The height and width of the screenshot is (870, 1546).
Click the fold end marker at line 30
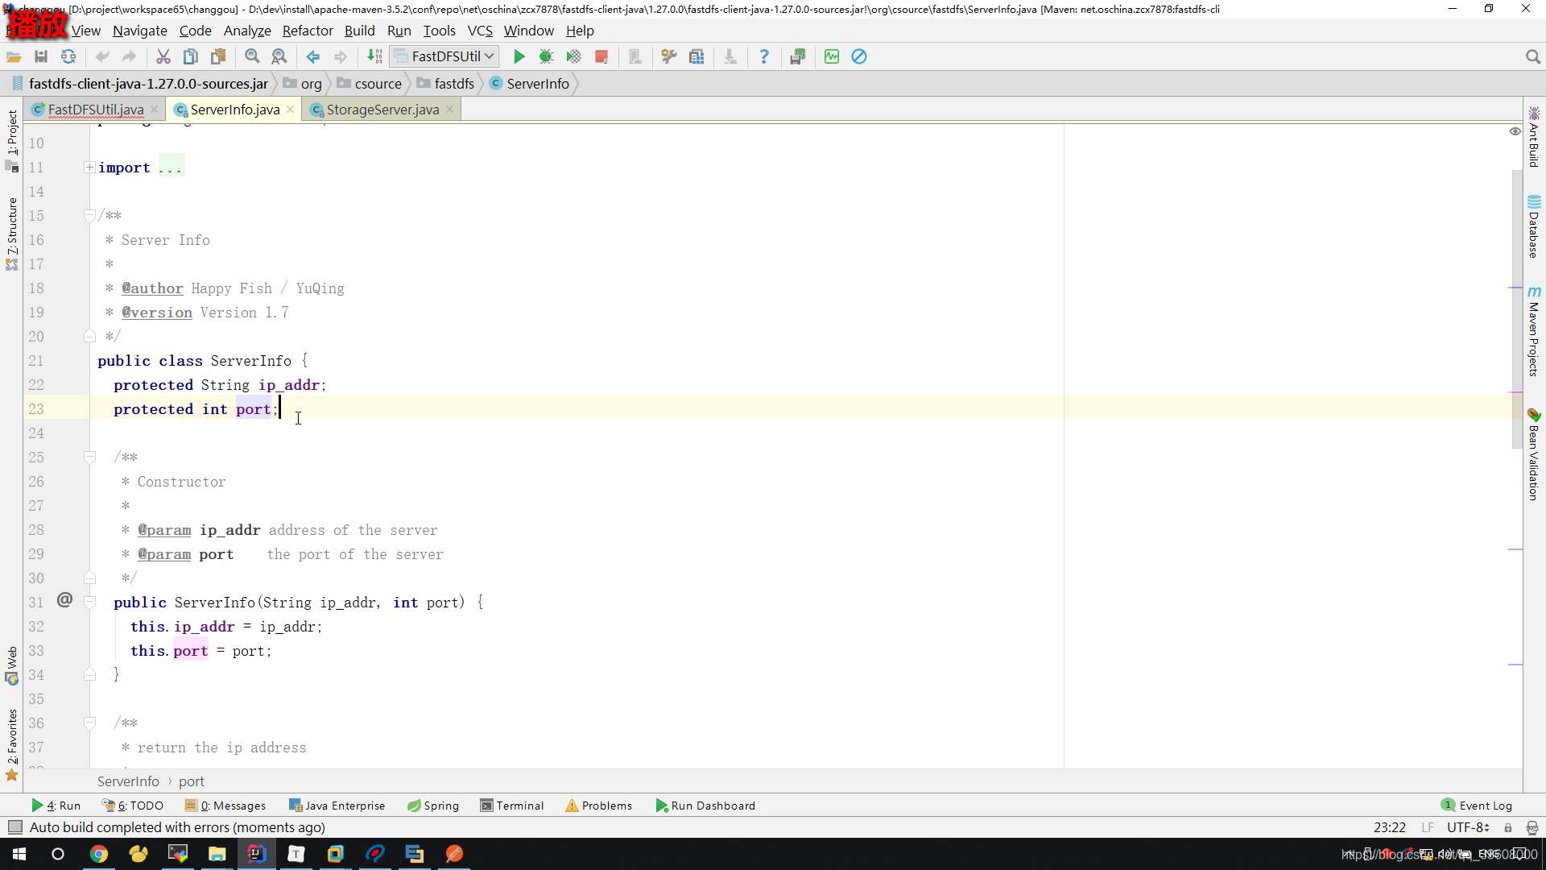click(89, 578)
